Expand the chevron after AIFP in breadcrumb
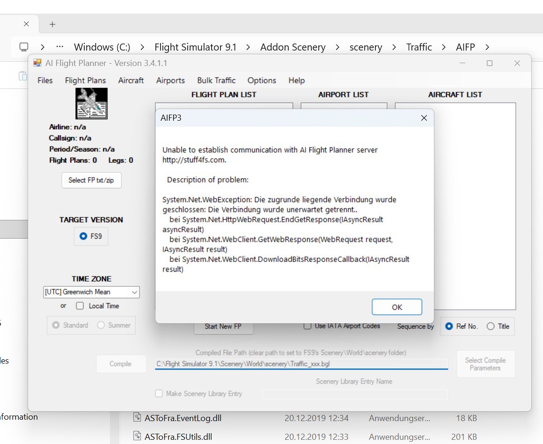The width and height of the screenshot is (543, 444). [487, 47]
